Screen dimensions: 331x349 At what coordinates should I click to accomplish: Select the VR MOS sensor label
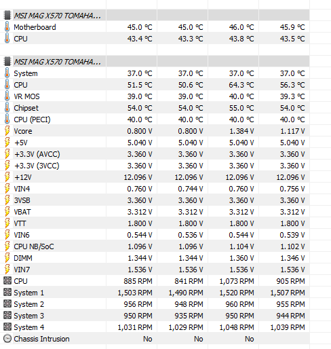(26, 96)
